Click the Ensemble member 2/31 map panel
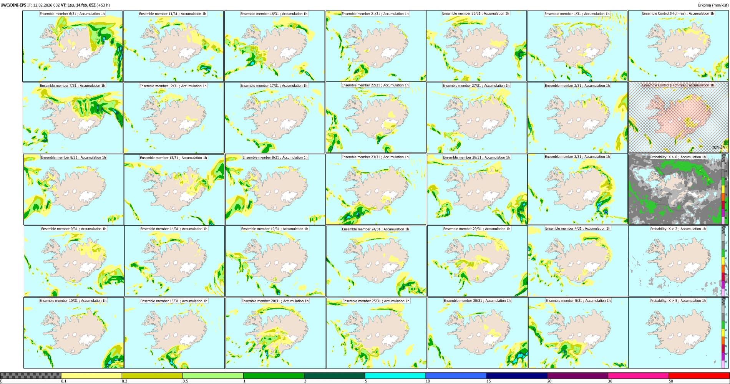This screenshot has width=730, height=384. click(x=577, y=118)
